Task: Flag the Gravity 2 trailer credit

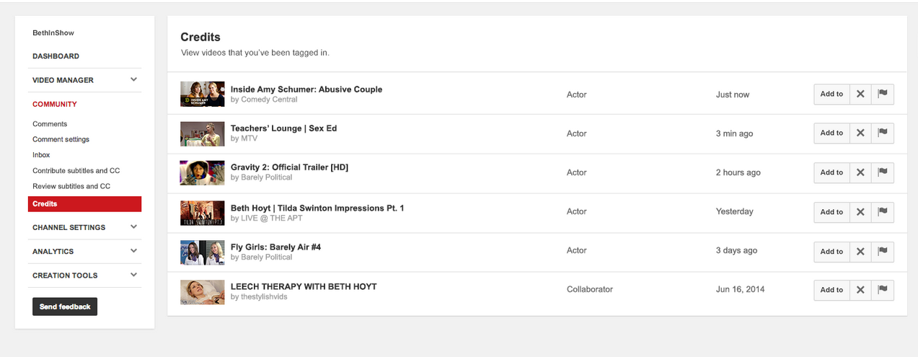Action: [882, 172]
